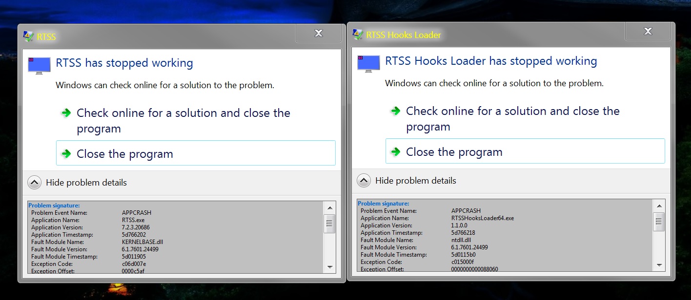The width and height of the screenshot is (691, 300).
Task: Close the program in RTSS dialog
Action: click(x=196, y=153)
